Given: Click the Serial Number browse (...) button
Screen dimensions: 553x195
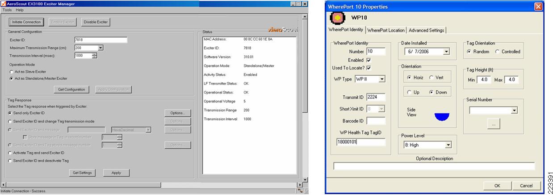Looking at the screenshot, I should [x=493, y=125].
